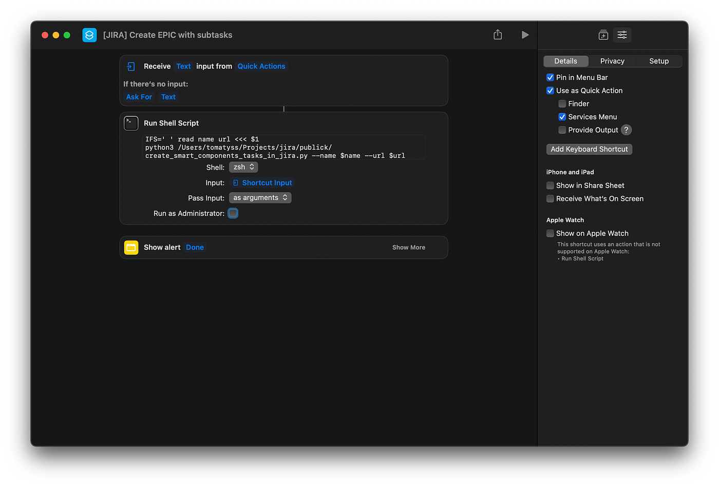Run the shortcut with the play button

pos(525,35)
